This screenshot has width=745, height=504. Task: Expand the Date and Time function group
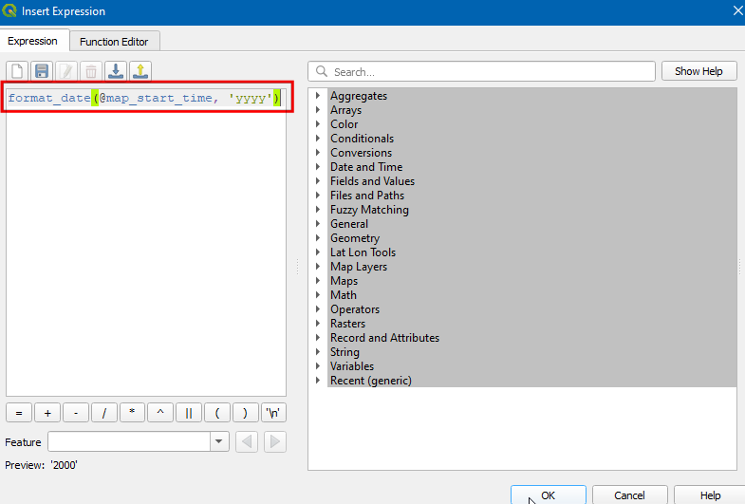coord(317,167)
